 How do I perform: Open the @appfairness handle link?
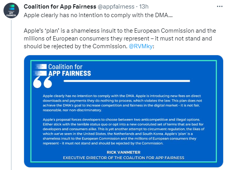[x=116, y=7]
